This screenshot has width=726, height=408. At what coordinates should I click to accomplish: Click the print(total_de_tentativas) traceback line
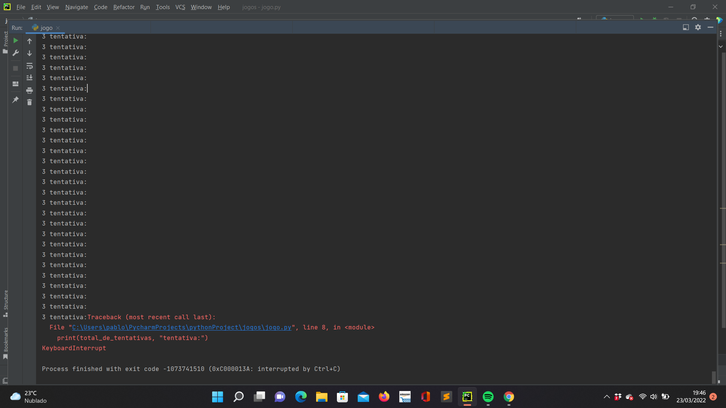pos(133,338)
